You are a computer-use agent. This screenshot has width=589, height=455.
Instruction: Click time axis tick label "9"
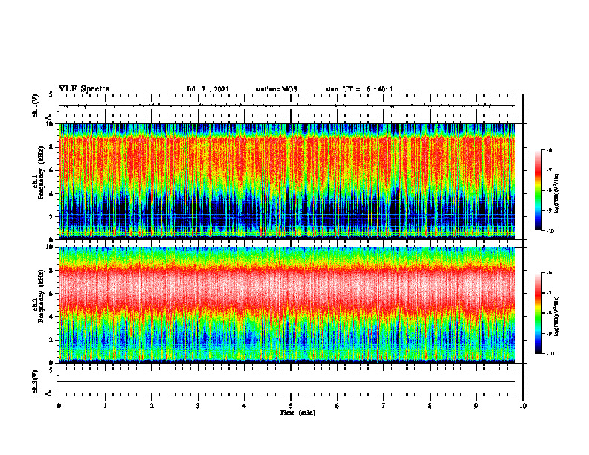[476, 406]
